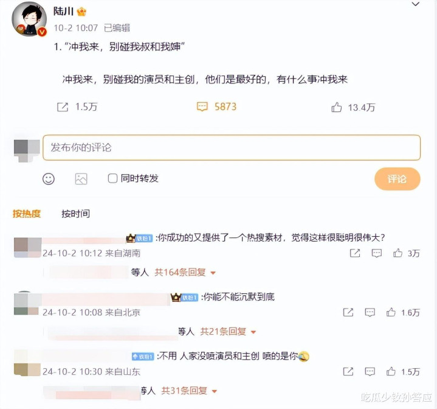Open the post options chevron at top right

point(416,4)
